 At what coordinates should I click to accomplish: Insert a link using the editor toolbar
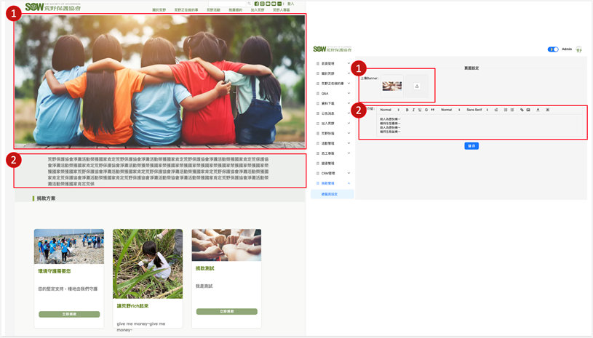click(x=522, y=110)
